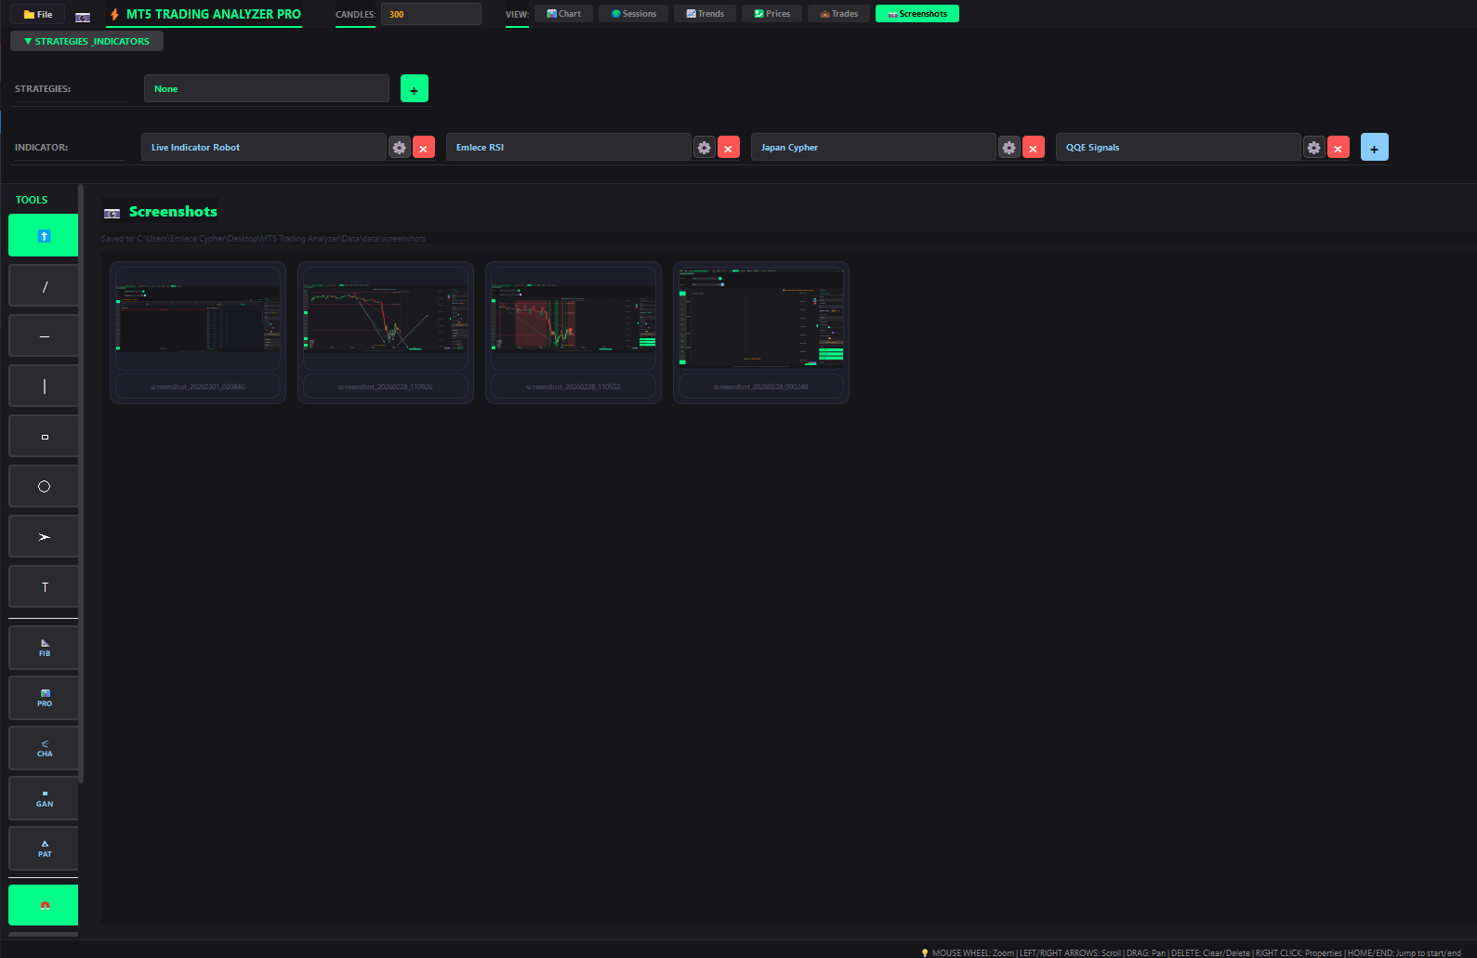
Task: Collapse the STRATEGIES_INDICATORS panel
Action: click(x=86, y=41)
